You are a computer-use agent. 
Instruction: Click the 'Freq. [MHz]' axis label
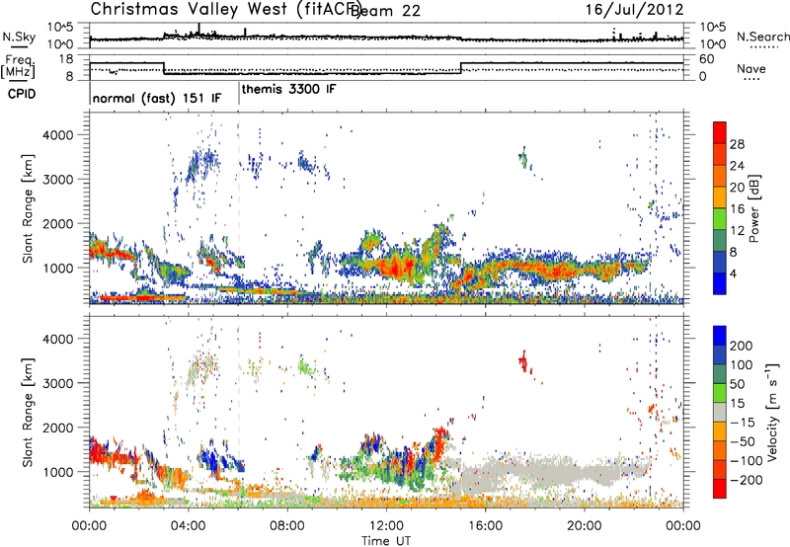pyautogui.click(x=18, y=66)
